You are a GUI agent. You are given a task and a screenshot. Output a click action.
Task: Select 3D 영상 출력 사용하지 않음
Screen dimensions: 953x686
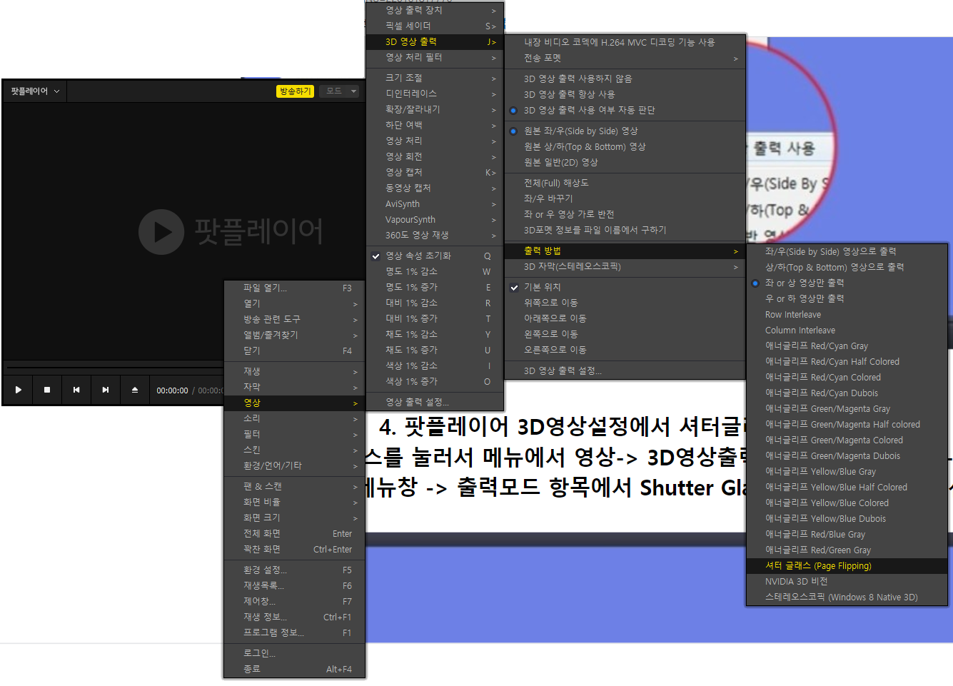[625, 79]
